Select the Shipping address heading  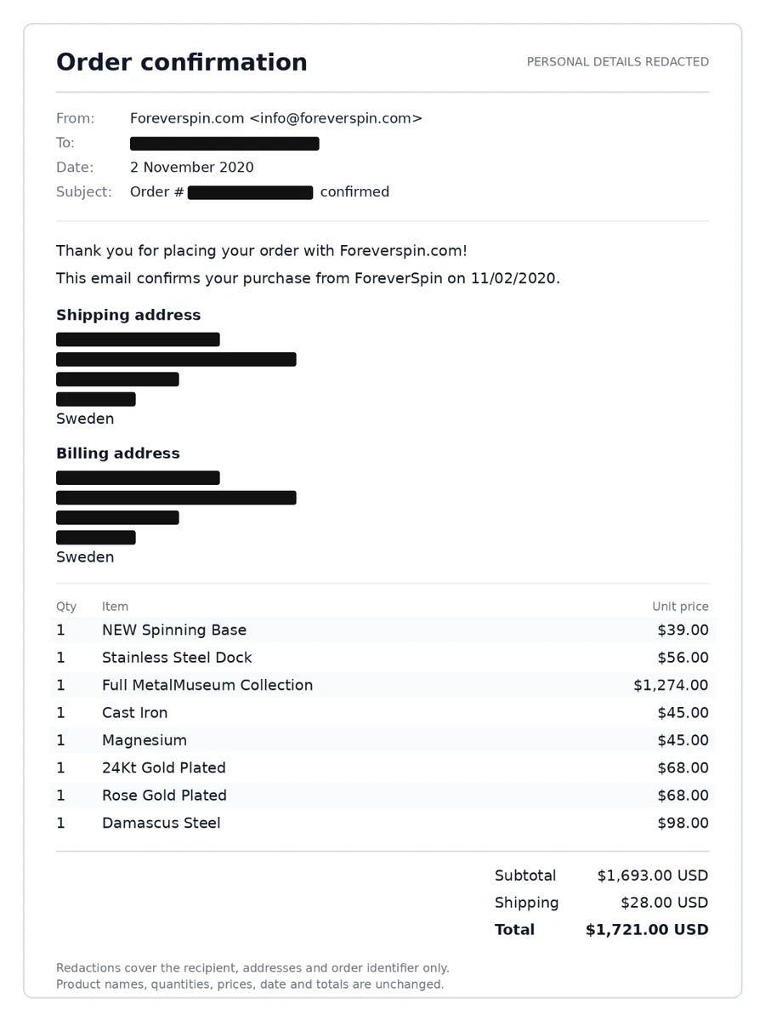pos(128,315)
